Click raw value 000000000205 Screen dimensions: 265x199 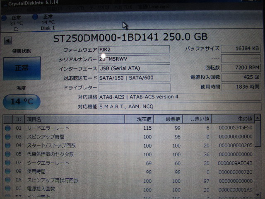click(236, 146)
